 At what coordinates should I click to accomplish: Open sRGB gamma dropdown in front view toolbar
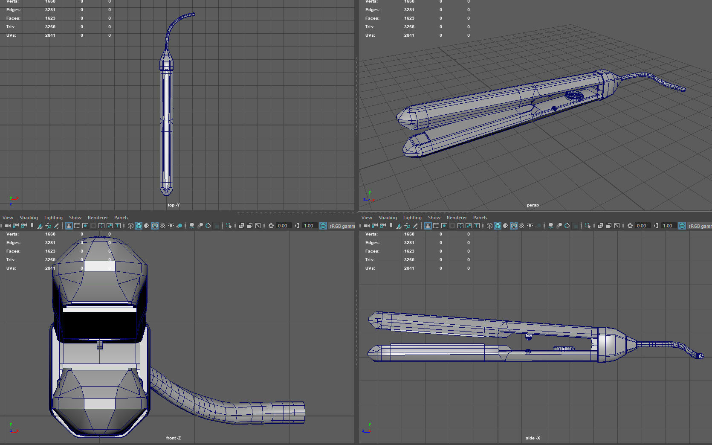[342, 226]
